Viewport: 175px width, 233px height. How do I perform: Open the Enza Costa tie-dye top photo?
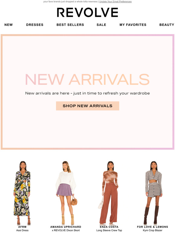pos(109,193)
